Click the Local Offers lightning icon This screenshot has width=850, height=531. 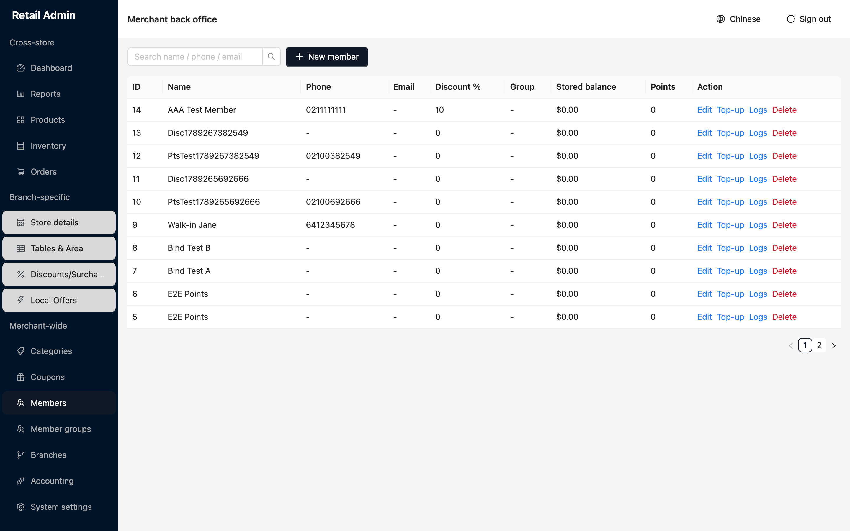pyautogui.click(x=21, y=300)
